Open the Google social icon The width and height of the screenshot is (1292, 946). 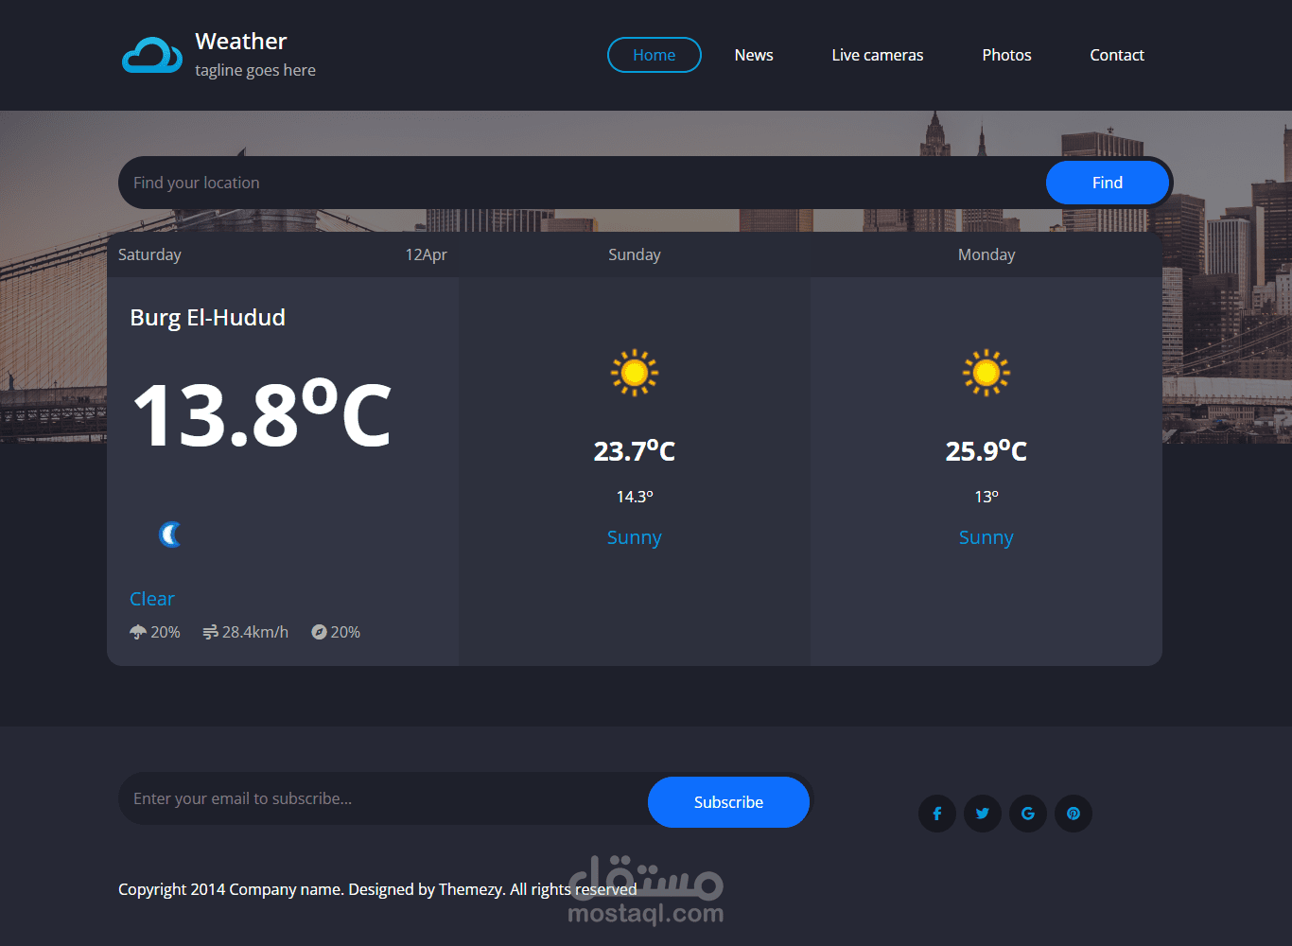pyautogui.click(x=1028, y=814)
